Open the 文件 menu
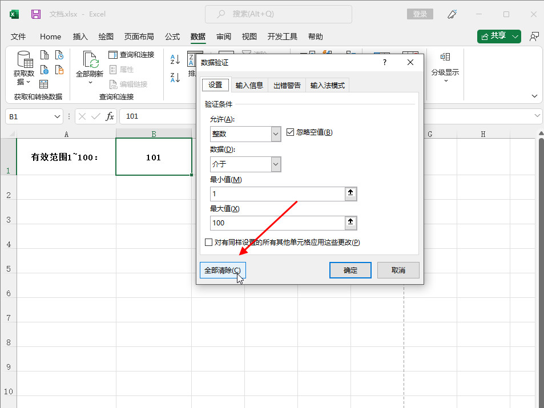The image size is (544, 408). point(18,37)
